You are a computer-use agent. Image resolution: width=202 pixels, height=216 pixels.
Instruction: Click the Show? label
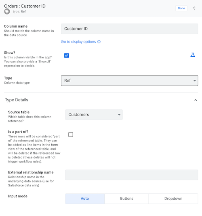point(9,53)
